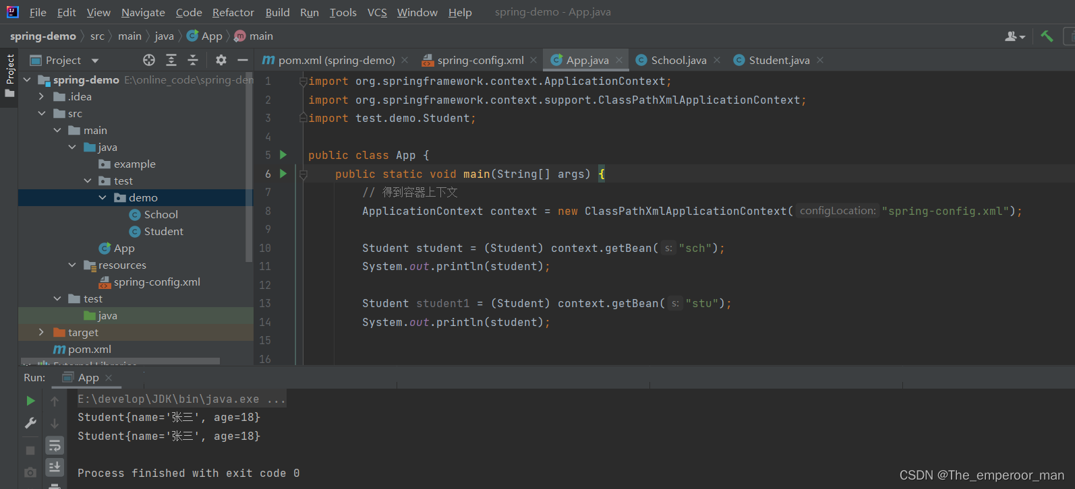Image resolution: width=1075 pixels, height=489 pixels.
Task: Close the Student.java editor tab
Action: (x=820, y=60)
